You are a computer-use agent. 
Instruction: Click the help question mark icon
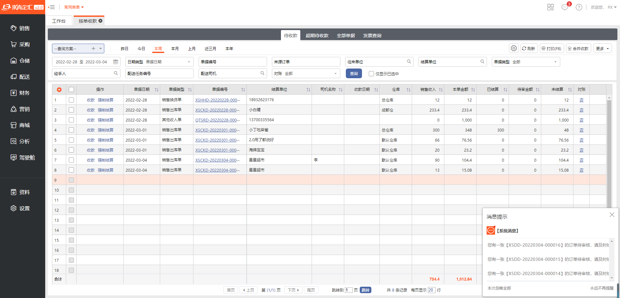579,7
